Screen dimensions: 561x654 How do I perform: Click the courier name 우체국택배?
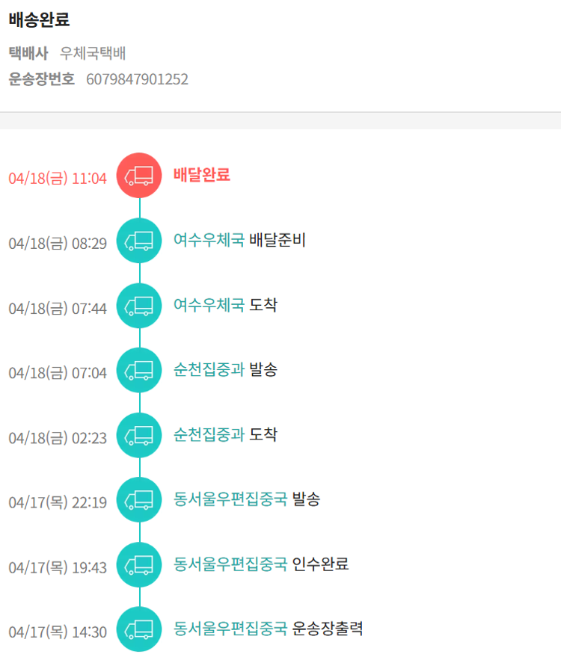pos(93,53)
